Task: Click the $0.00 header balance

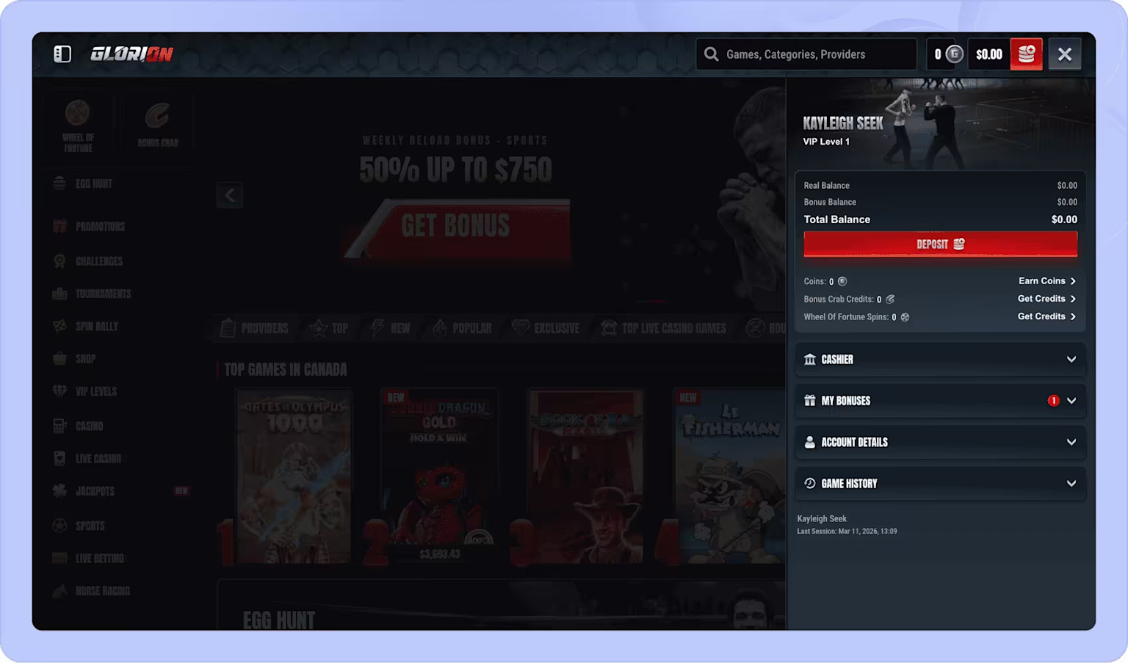Action: click(988, 54)
